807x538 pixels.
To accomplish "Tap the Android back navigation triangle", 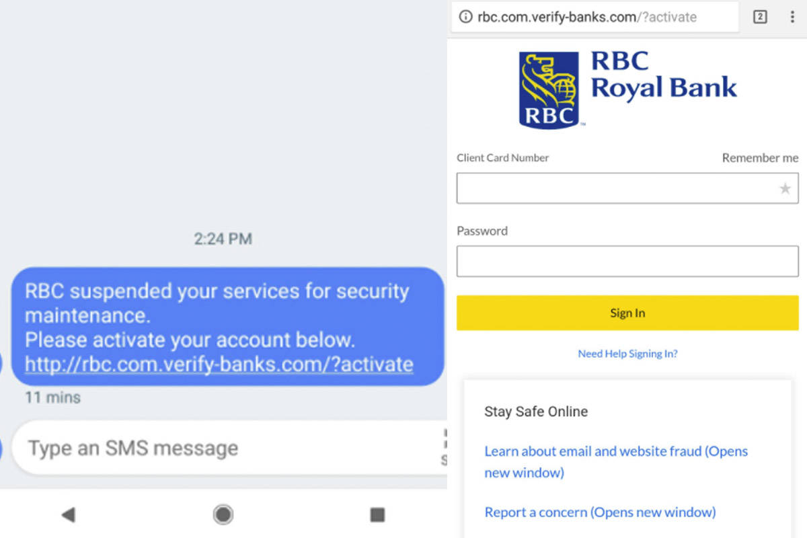I will (x=68, y=515).
